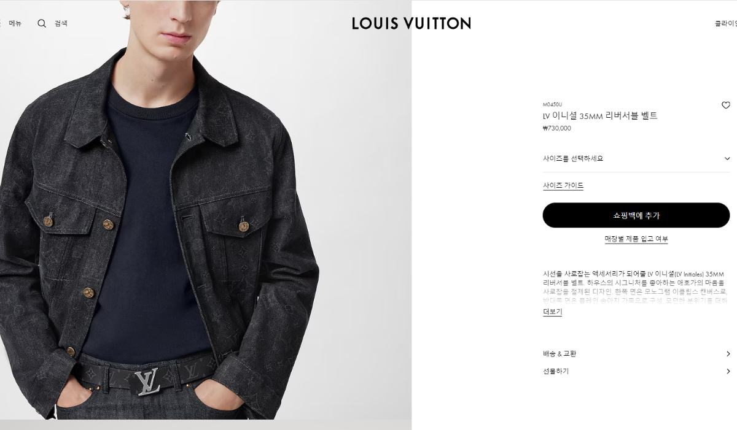737x430 pixels.
Task: Click the chevron on the size selector
Action: pyautogui.click(x=727, y=159)
